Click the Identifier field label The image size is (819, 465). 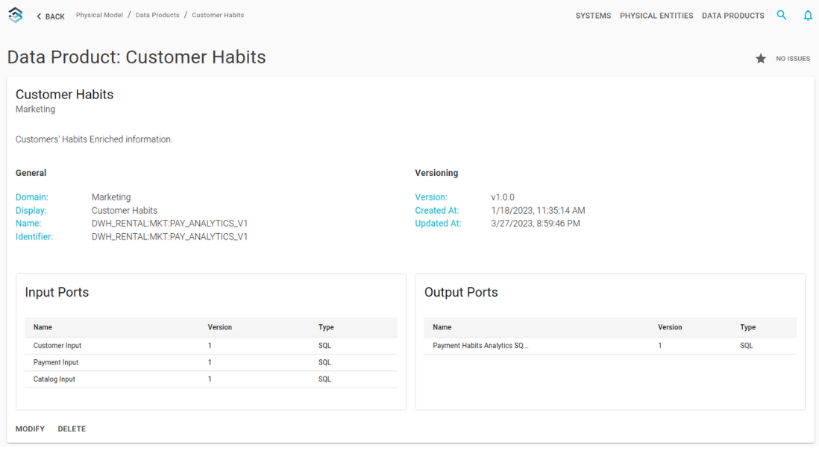pyautogui.click(x=34, y=236)
